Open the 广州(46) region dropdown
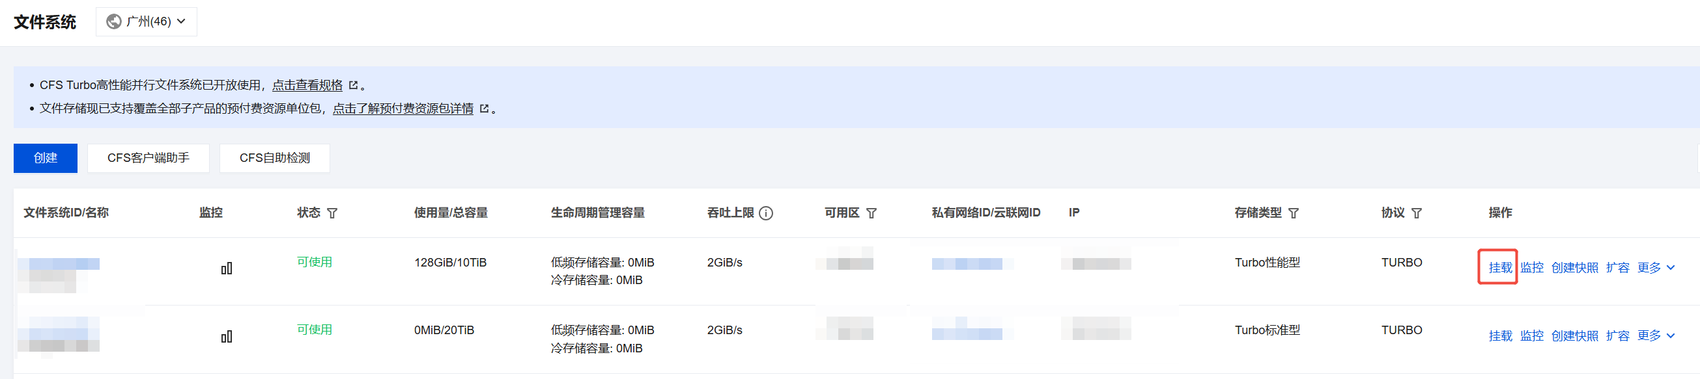 point(147,21)
